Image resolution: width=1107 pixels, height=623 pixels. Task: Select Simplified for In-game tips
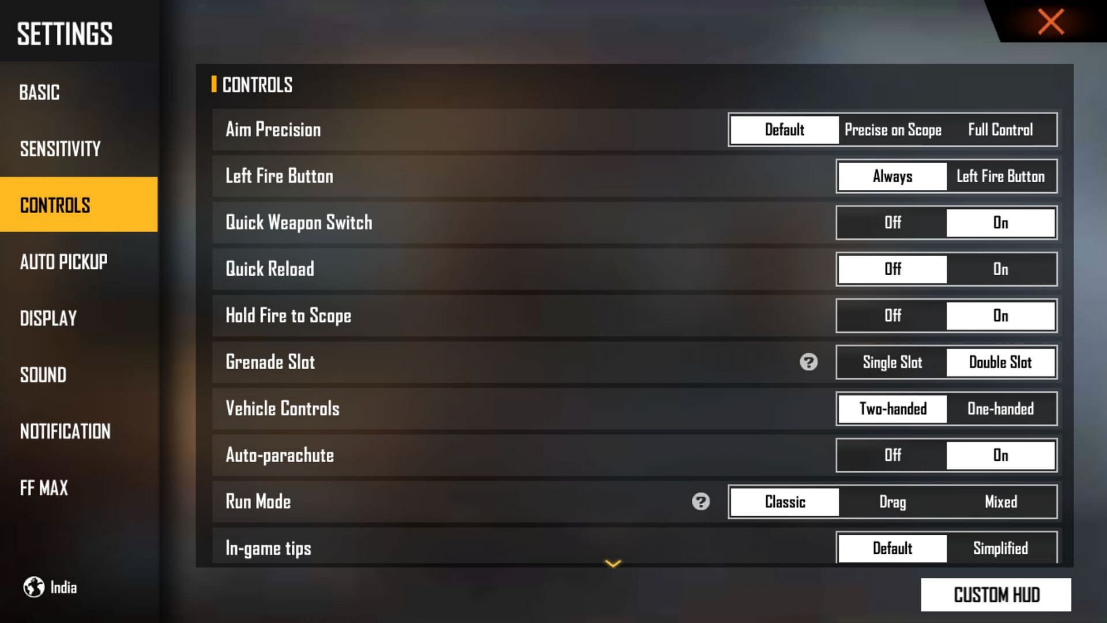tap(1000, 549)
